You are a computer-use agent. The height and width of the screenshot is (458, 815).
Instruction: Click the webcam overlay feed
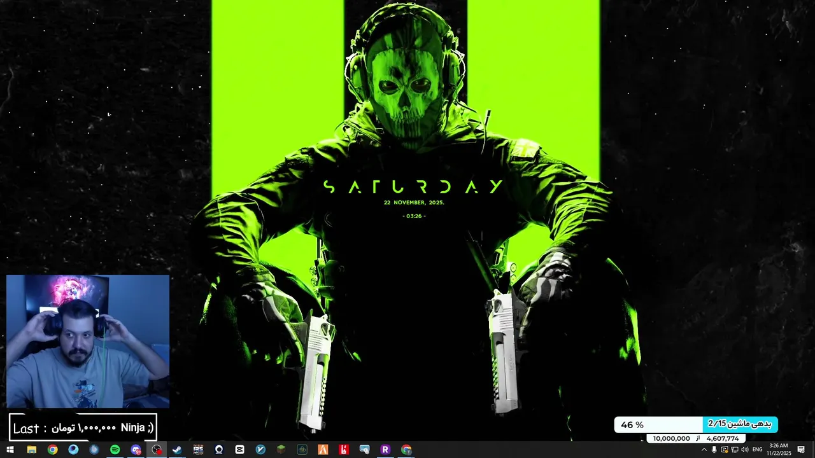coord(88,341)
